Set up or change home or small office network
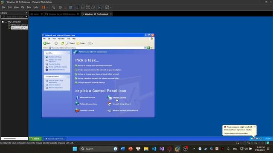This screenshot has width=273, height=153. 99,74
